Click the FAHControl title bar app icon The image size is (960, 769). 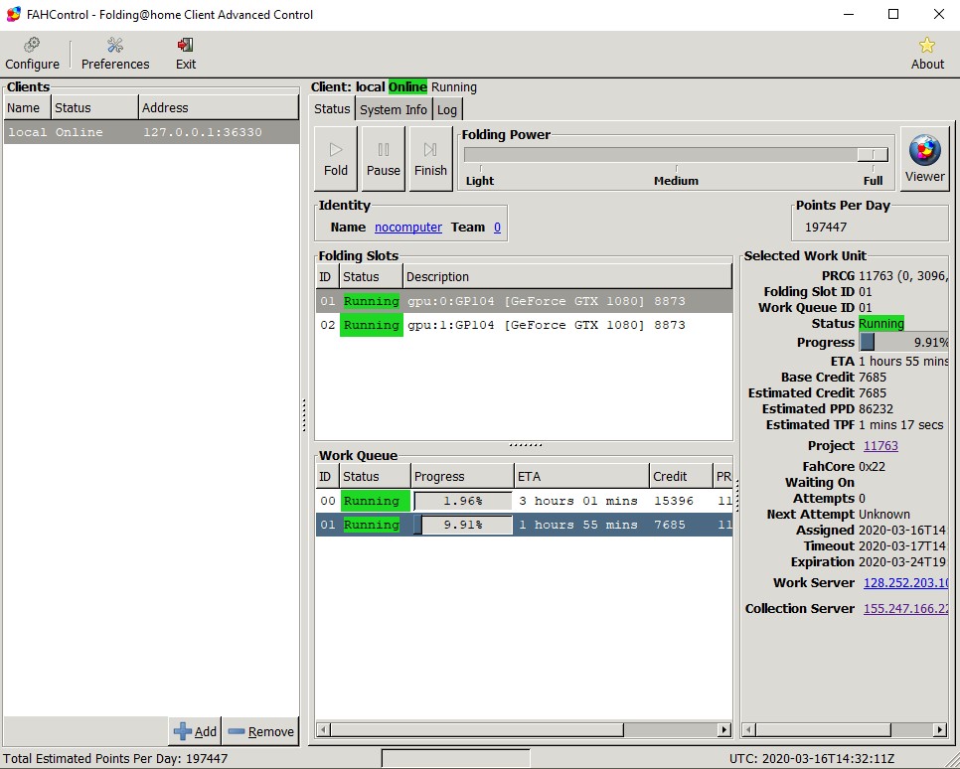pyautogui.click(x=14, y=14)
